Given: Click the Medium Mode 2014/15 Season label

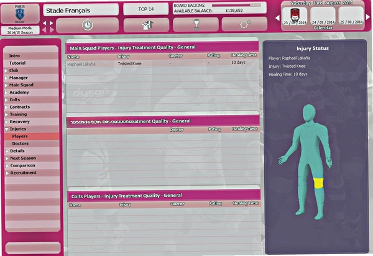Looking at the screenshot, I should coord(20,30).
